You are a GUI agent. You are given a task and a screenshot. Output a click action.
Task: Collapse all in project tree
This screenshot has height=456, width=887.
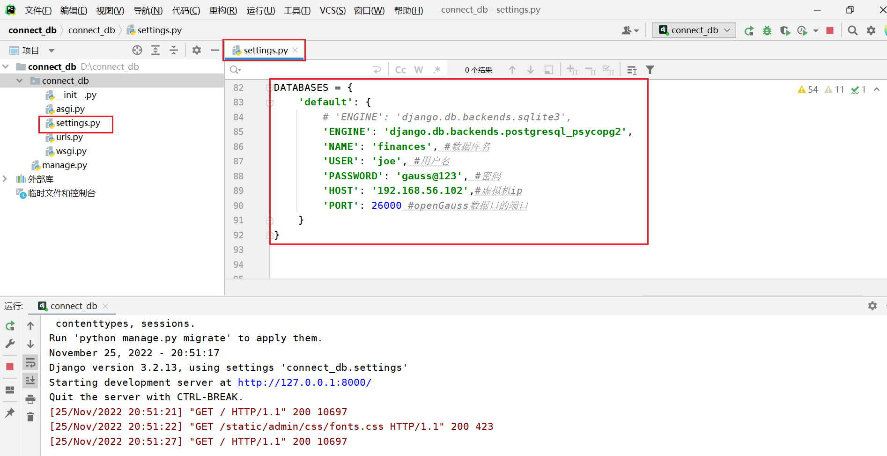pyautogui.click(x=174, y=50)
